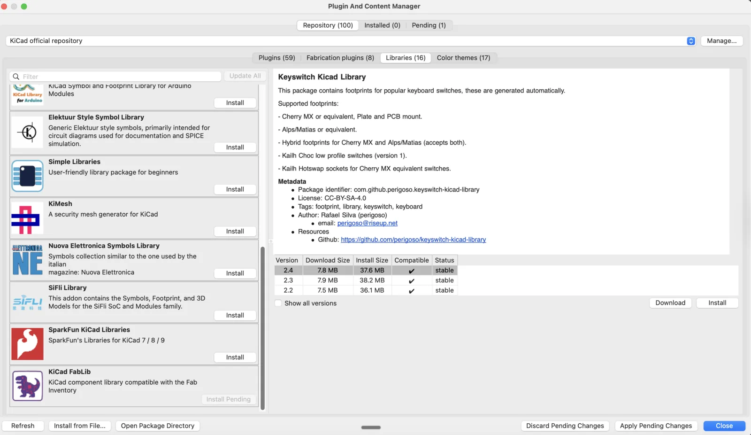This screenshot has height=435, width=751.
Task: Open the perigoso@riseup.net email link
Action: point(368,223)
